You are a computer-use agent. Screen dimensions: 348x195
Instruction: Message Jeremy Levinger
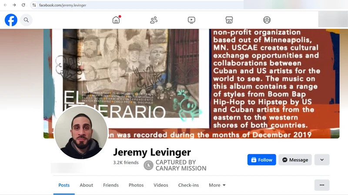(295, 160)
